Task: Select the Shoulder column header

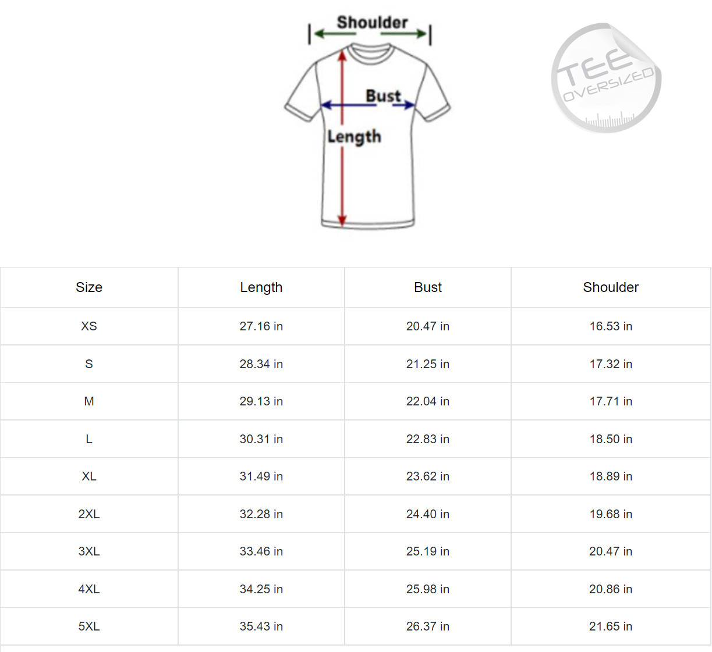Action: coord(611,287)
